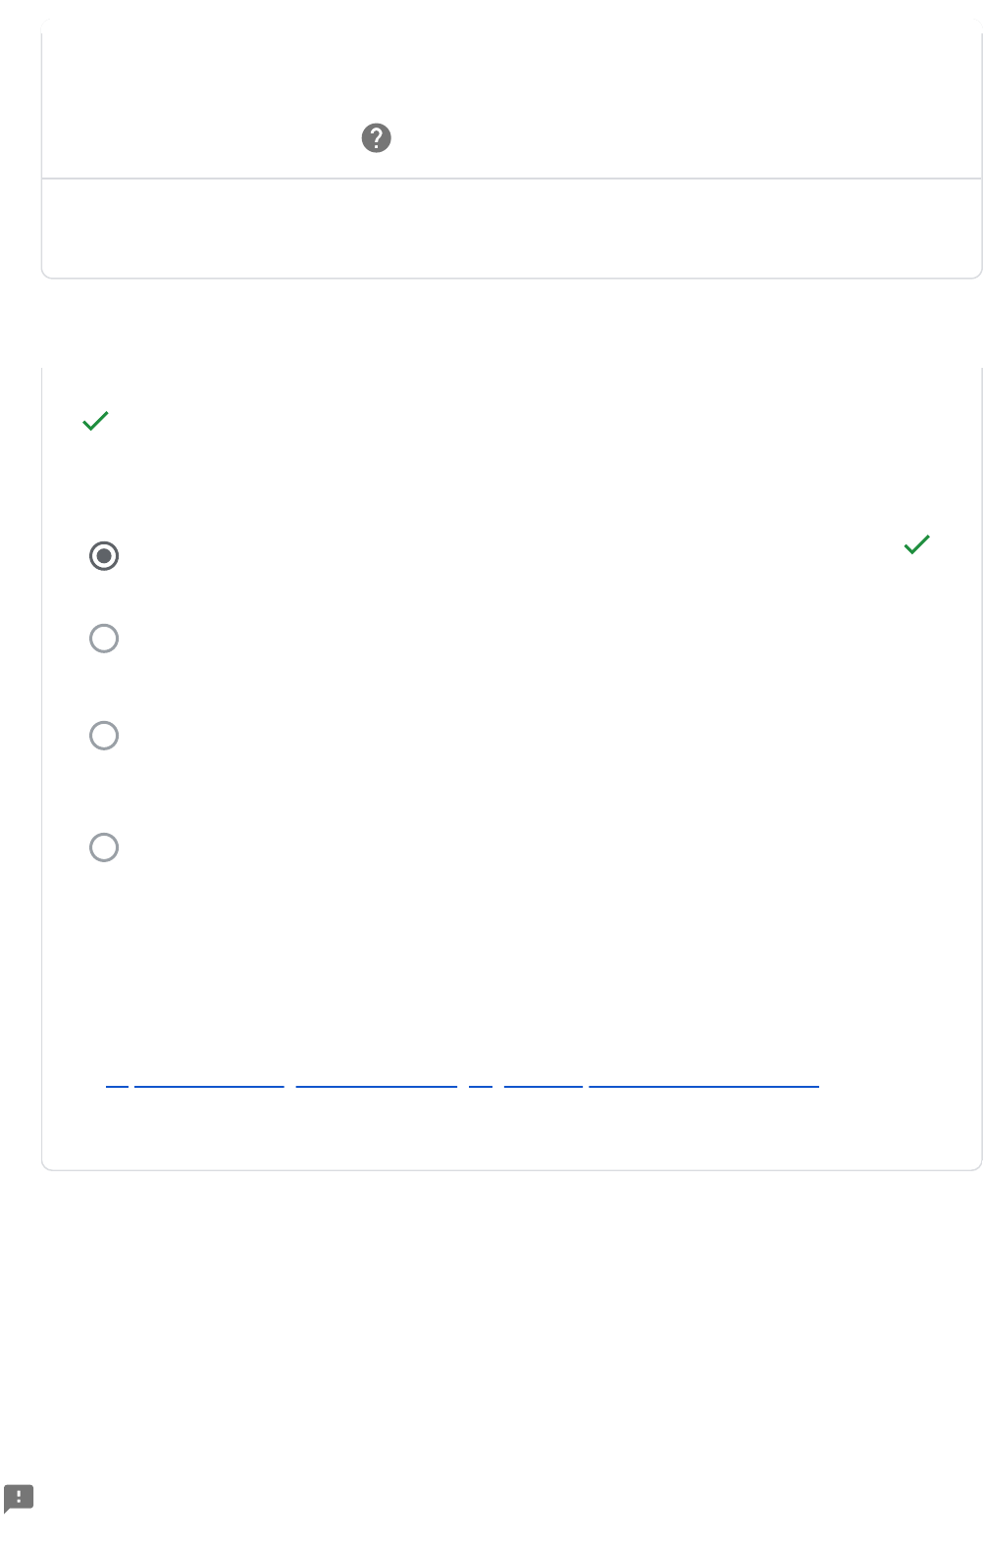Click the last, longest segment of the underlined link
The height and width of the screenshot is (1541, 983).
coord(703,1079)
